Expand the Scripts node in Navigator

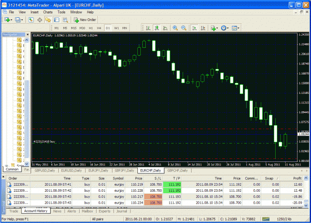tap(6, 166)
